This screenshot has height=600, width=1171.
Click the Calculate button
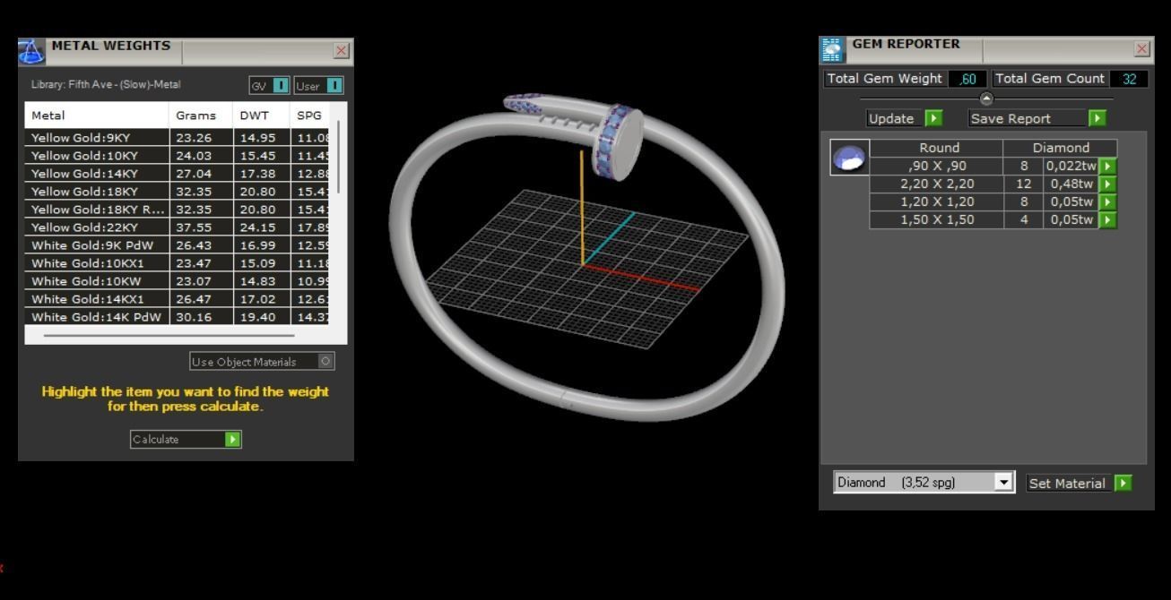pyautogui.click(x=186, y=439)
